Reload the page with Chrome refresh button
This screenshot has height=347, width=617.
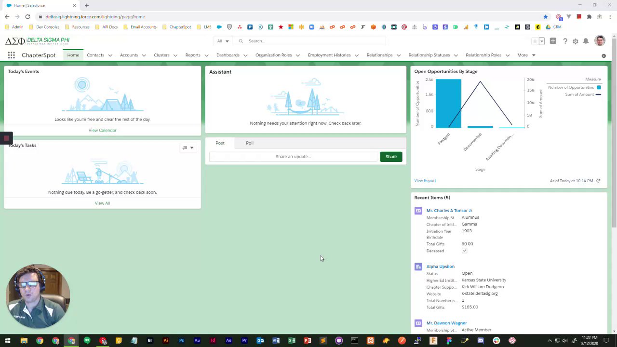[27, 17]
